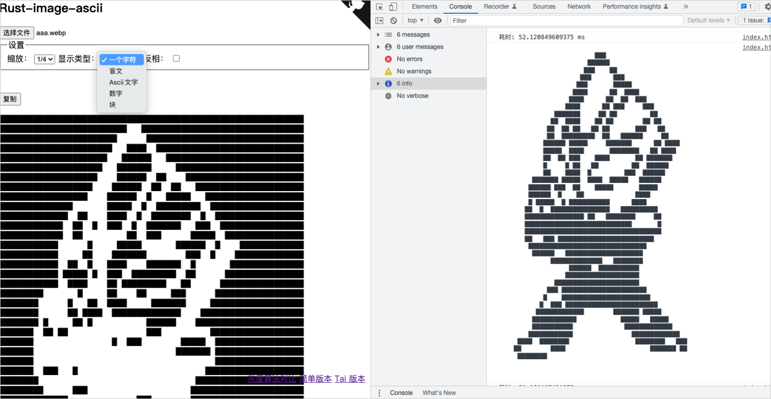Select the No verbose filter row

tap(429, 96)
